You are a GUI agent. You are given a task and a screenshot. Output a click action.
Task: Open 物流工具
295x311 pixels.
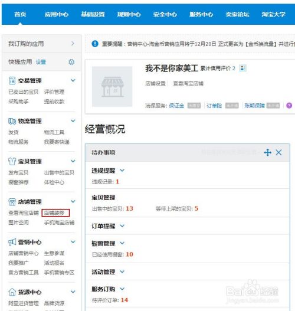(x=54, y=132)
